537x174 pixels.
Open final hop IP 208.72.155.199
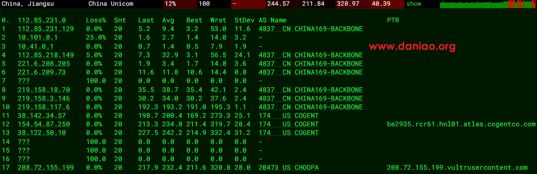(46, 167)
